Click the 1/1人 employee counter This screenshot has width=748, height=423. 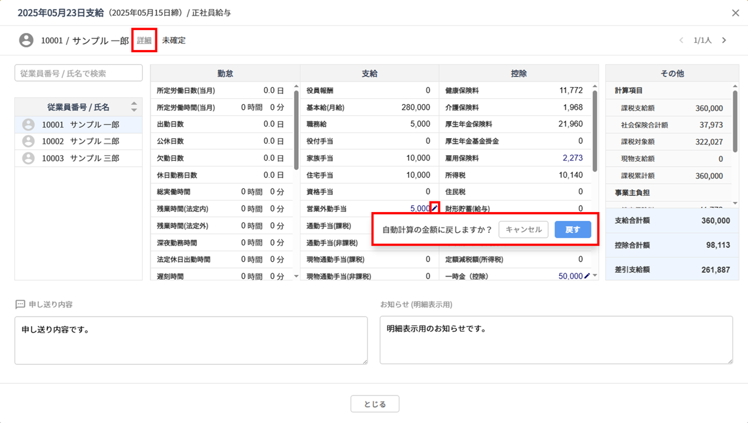703,41
